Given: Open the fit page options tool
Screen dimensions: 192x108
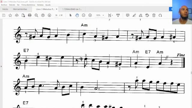Looking at the screenshot, I should tap(109, 15).
